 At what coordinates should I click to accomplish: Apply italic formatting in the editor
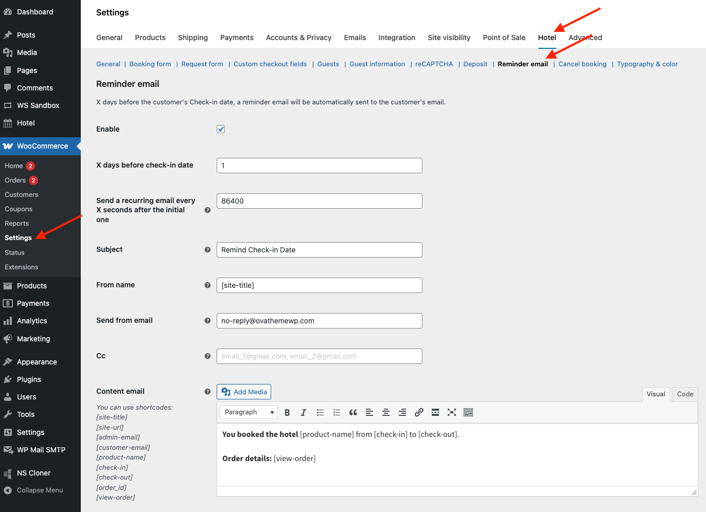click(304, 412)
